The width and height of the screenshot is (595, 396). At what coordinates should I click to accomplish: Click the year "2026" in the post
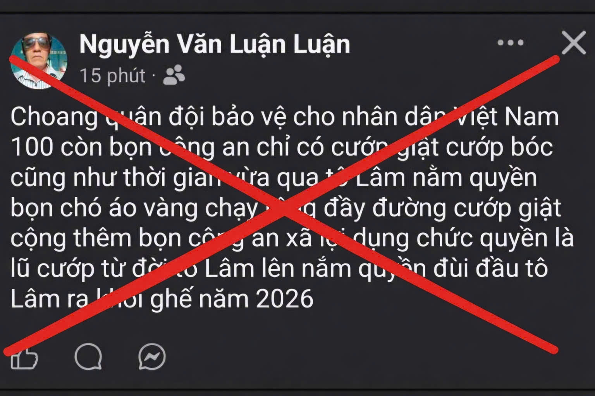click(285, 299)
